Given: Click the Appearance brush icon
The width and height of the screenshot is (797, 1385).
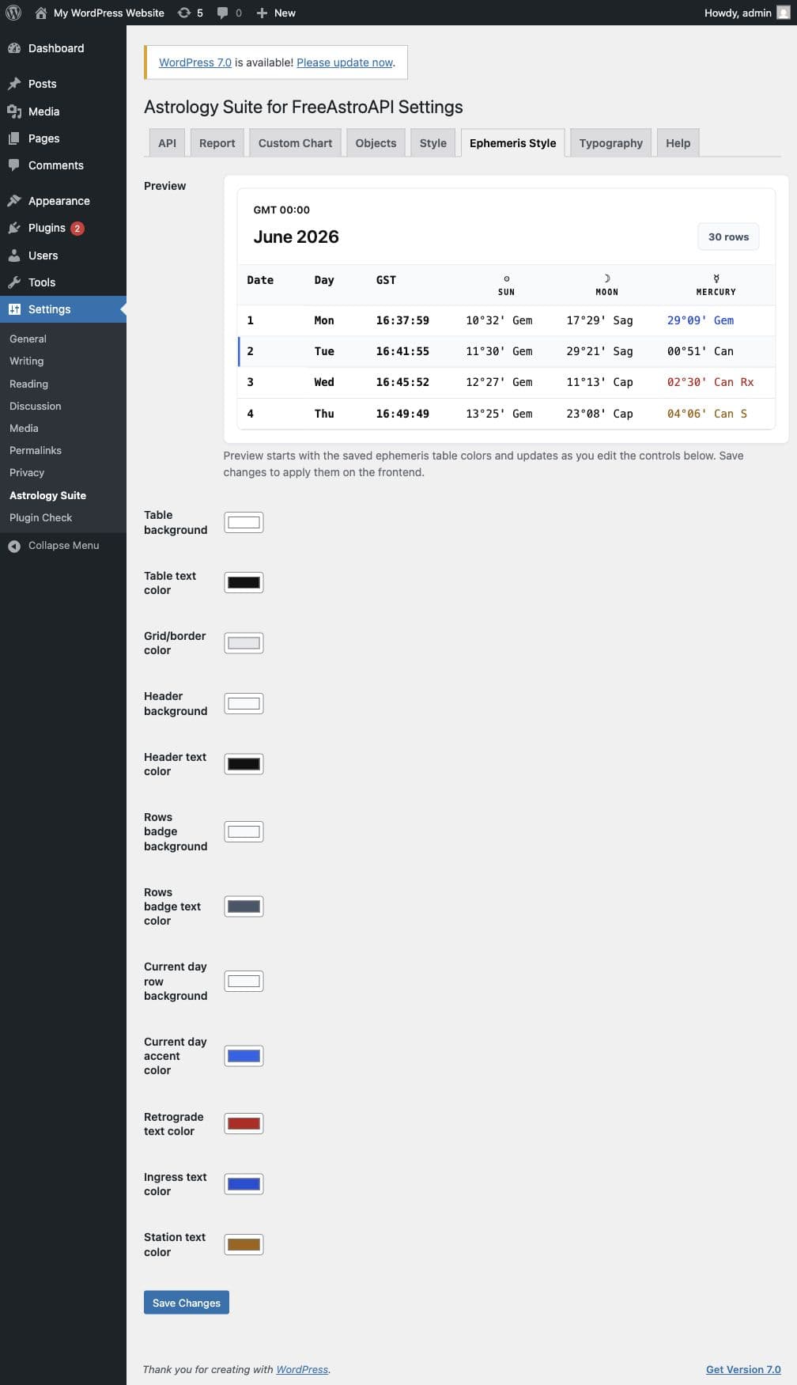Looking at the screenshot, I should point(14,201).
